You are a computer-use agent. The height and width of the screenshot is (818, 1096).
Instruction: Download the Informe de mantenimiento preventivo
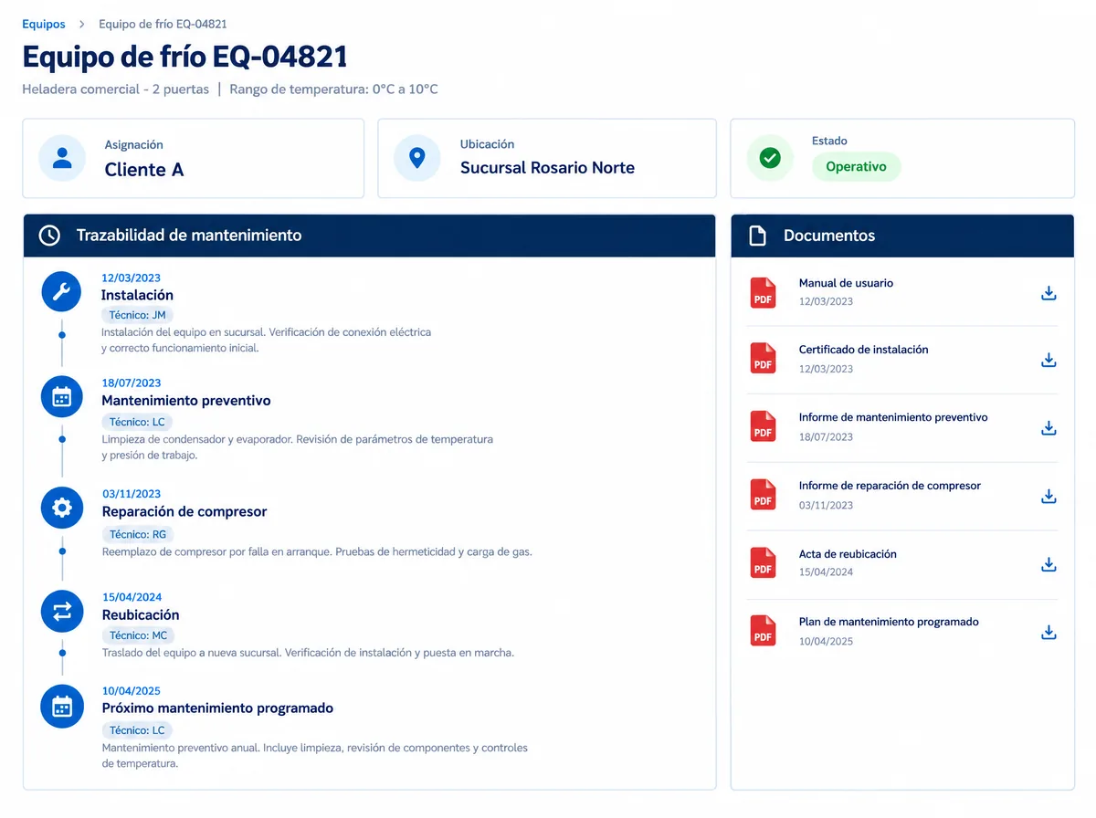[x=1049, y=428]
